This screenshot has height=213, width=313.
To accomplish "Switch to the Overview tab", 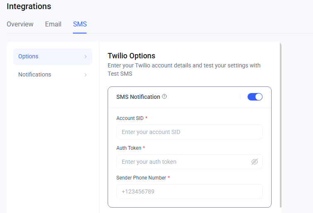I will point(20,24).
